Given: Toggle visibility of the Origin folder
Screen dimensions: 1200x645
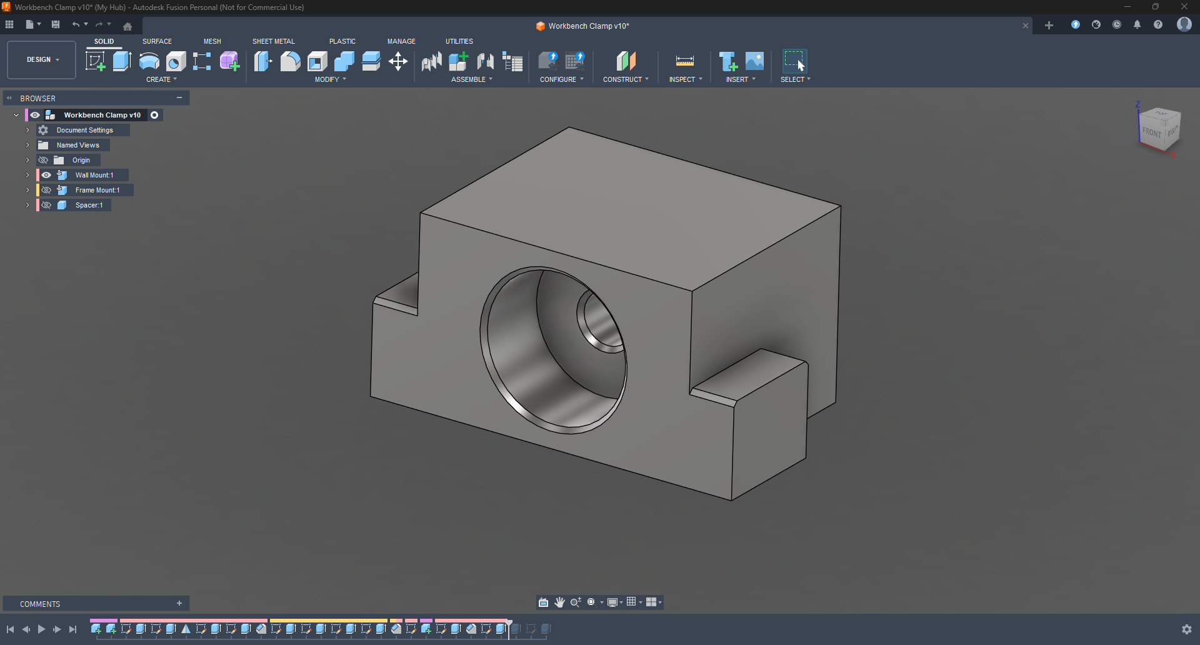Looking at the screenshot, I should point(43,160).
